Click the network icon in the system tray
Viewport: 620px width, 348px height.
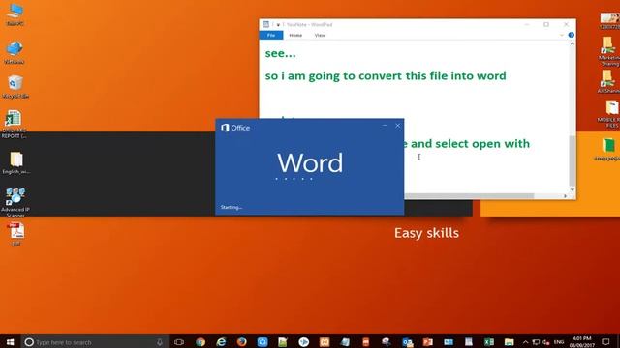536,342
